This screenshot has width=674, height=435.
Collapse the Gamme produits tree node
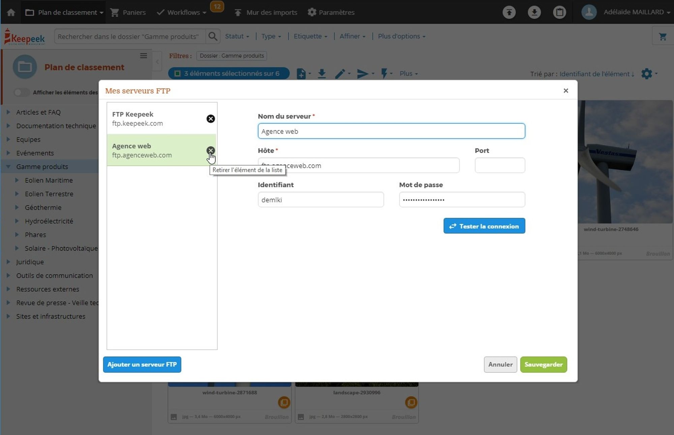tap(8, 166)
